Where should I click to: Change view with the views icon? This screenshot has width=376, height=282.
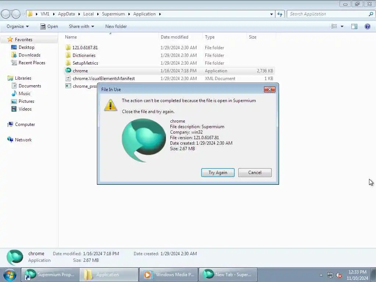tap(334, 26)
